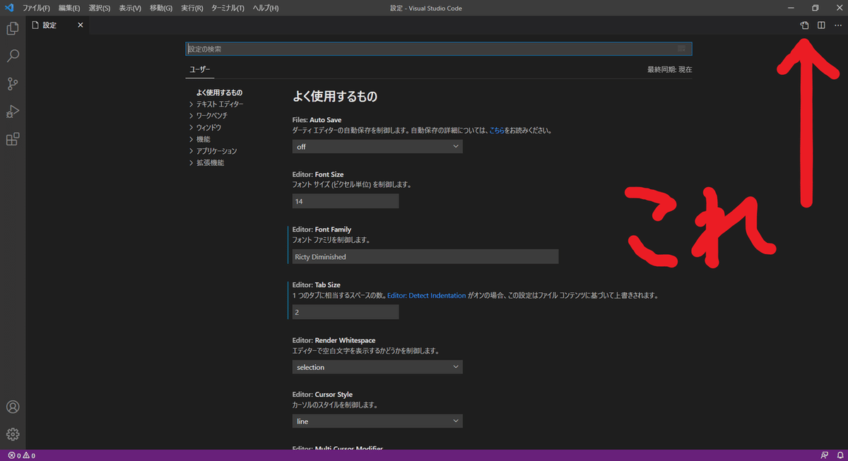The width and height of the screenshot is (848, 461).
Task: Open the Search view in activity bar
Action: point(13,56)
